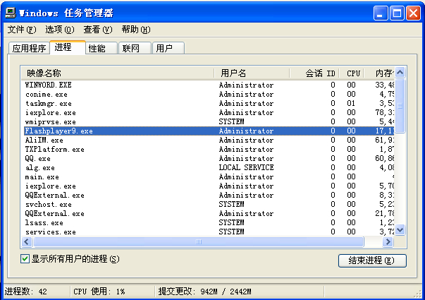
Task: Click vertical scrollbar down arrow
Action: pyautogui.click(x=400, y=230)
